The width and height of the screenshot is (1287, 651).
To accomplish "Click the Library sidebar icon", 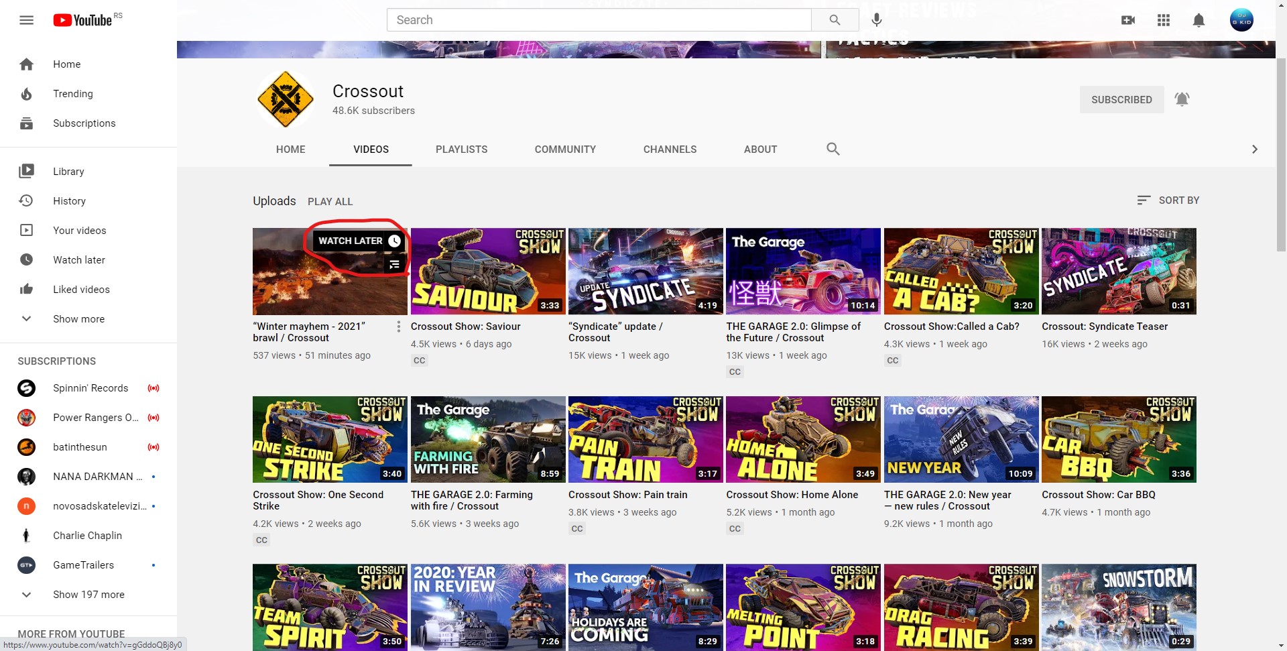I will 27,172.
